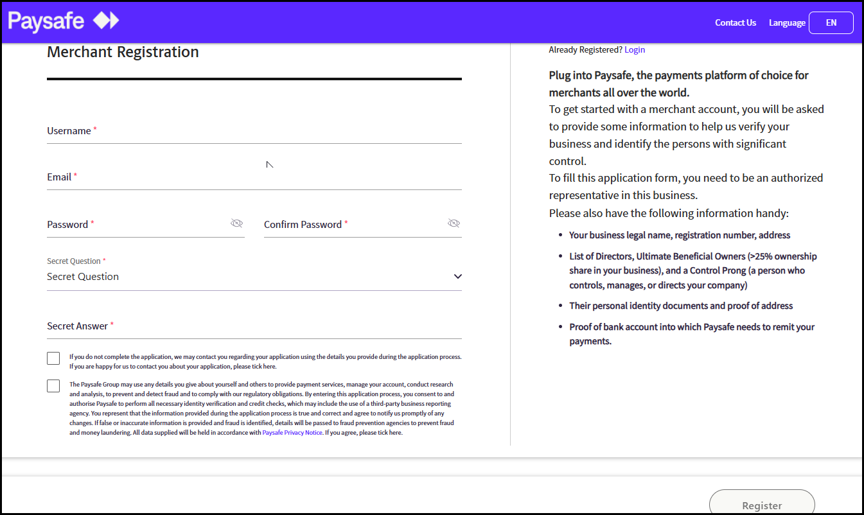Click the 'List of Directors' bullet
Screen dimensions: 864x515
[693, 270]
